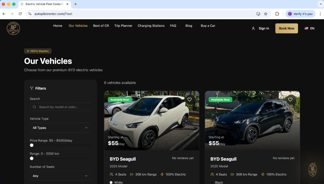This screenshot has height=184, width=324.
Task: Open white Seagull car photo
Action: pyautogui.click(x=152, y=120)
